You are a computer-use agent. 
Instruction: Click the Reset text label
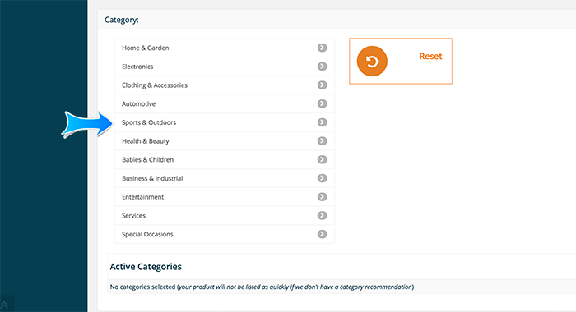[430, 56]
